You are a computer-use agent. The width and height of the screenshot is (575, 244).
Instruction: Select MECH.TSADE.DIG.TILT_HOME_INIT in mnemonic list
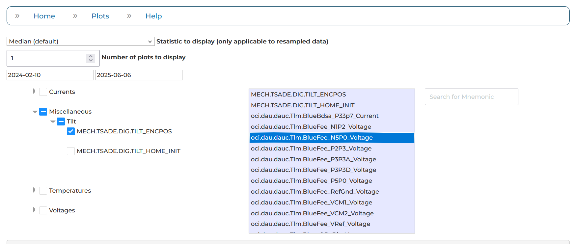[332, 105]
